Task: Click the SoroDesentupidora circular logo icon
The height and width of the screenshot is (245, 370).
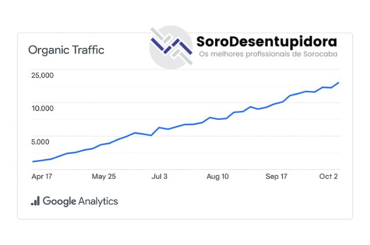Action: pos(171,47)
